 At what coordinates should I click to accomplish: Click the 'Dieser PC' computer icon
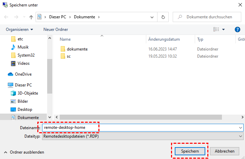coord(11,85)
